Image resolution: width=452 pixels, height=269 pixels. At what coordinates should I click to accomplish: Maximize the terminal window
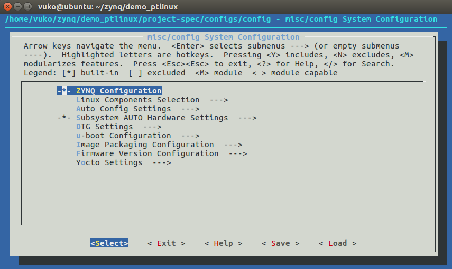click(27, 6)
